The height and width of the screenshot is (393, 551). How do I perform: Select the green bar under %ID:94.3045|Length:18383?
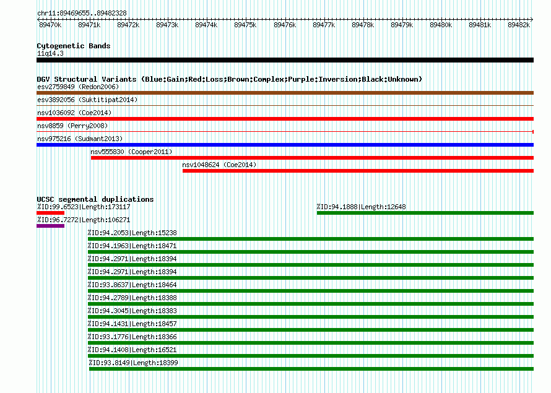pyautogui.click(x=311, y=317)
